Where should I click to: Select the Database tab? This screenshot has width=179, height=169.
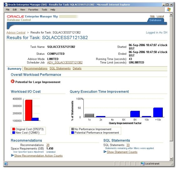pyautogui.click(x=155, y=20)
